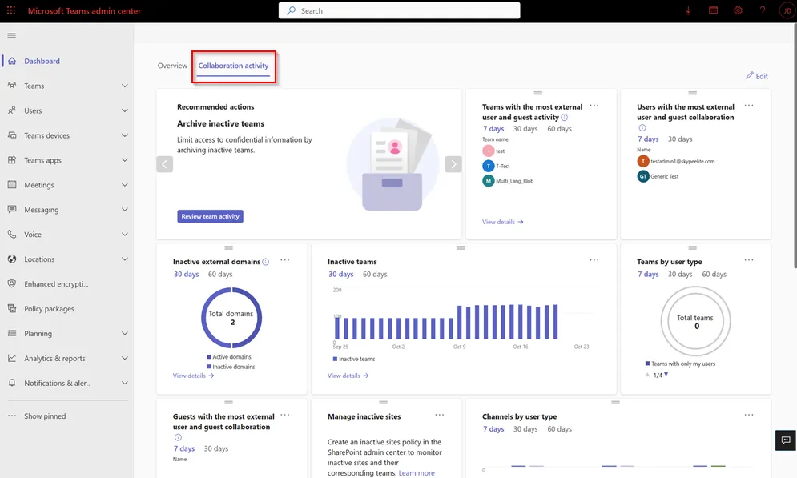Click the Review team activity button
The width and height of the screenshot is (797, 478).
coord(210,215)
